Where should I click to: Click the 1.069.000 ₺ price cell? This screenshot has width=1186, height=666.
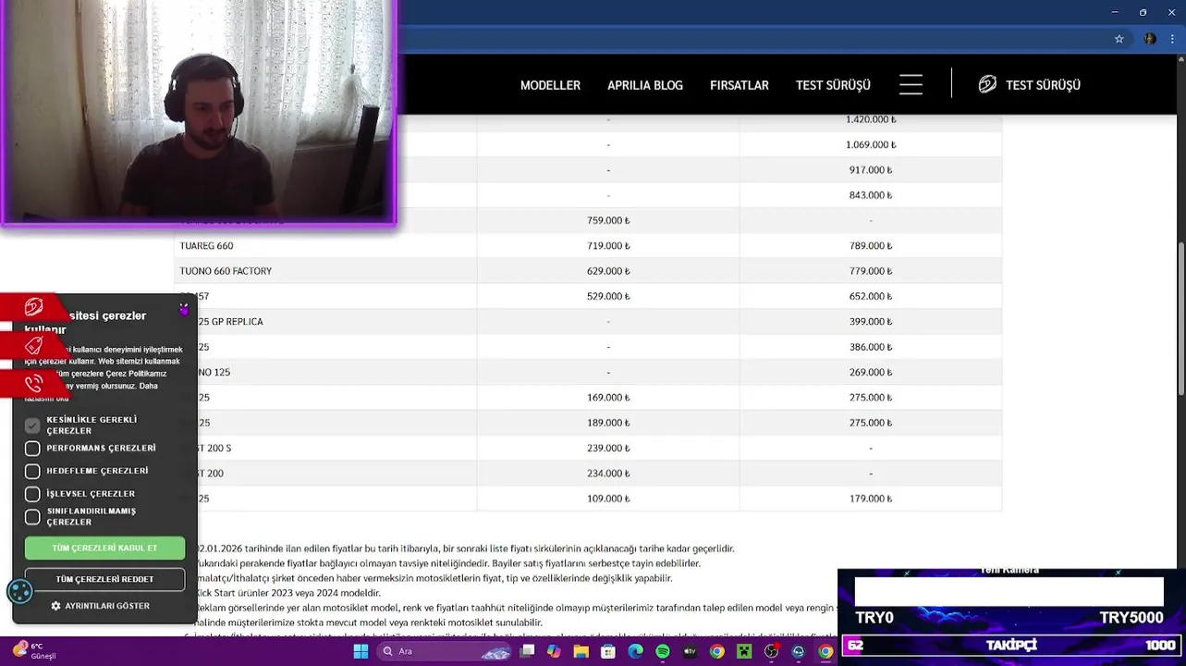click(871, 144)
